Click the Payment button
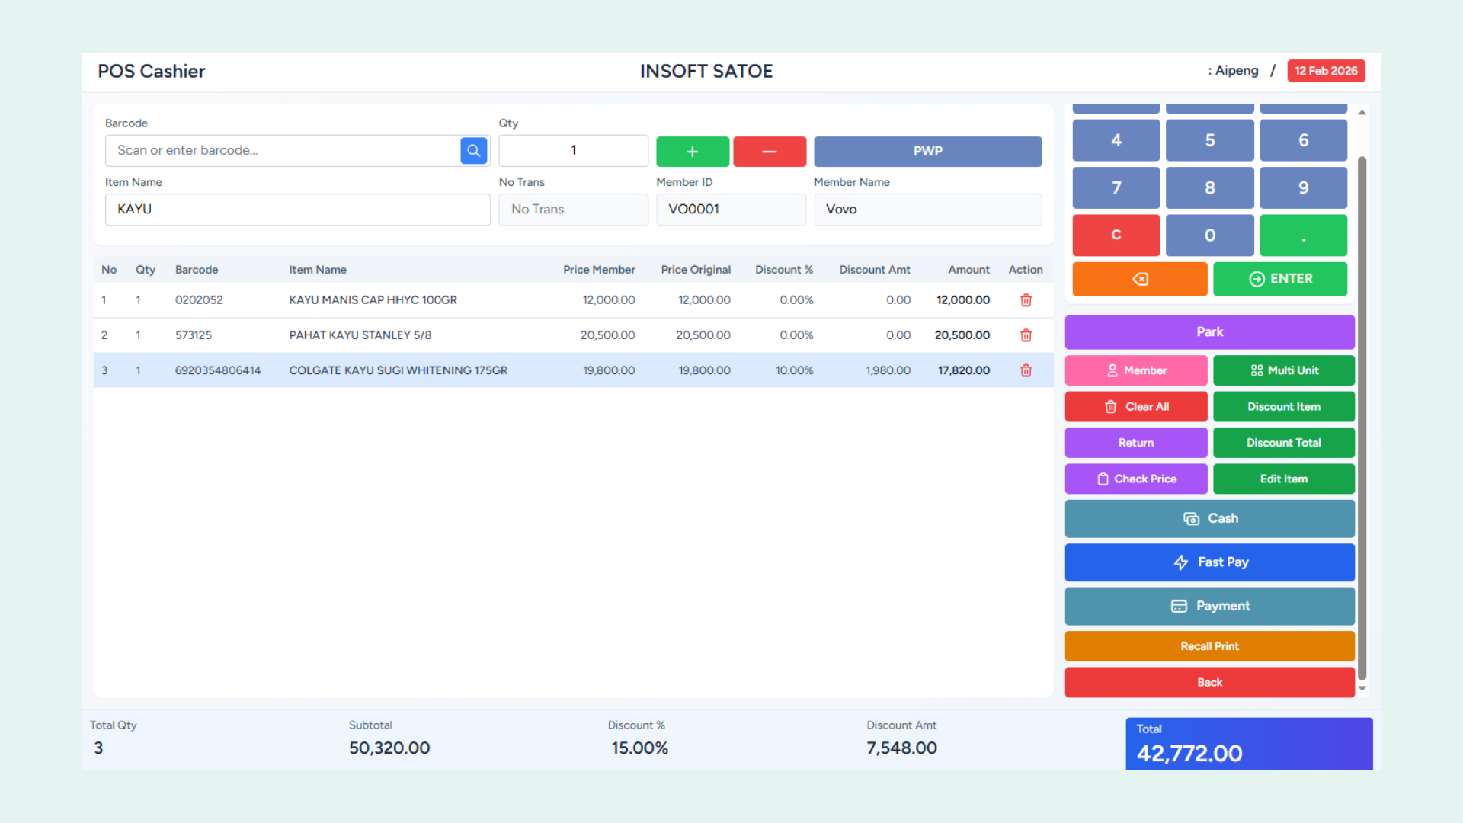The width and height of the screenshot is (1463, 823). [1209, 607]
